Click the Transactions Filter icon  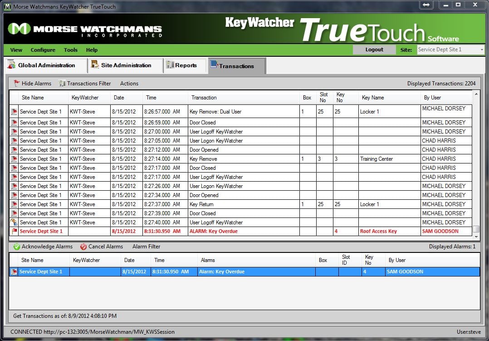point(62,84)
